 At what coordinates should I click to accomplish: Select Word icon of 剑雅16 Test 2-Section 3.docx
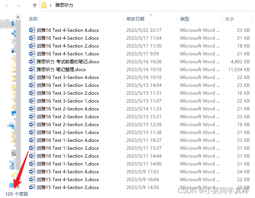(x=32, y=116)
